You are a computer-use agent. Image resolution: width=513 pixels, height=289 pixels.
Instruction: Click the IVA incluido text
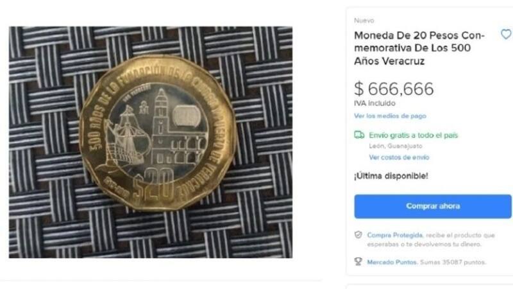coord(374,103)
